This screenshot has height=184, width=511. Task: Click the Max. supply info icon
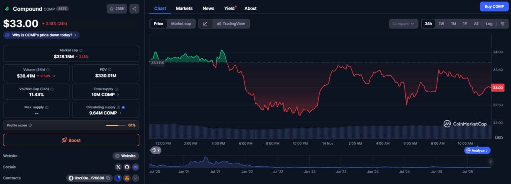click(x=47, y=107)
